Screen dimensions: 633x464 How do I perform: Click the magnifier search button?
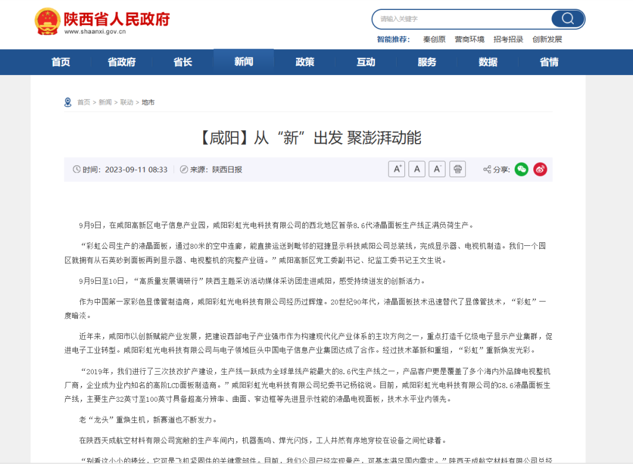click(x=567, y=19)
